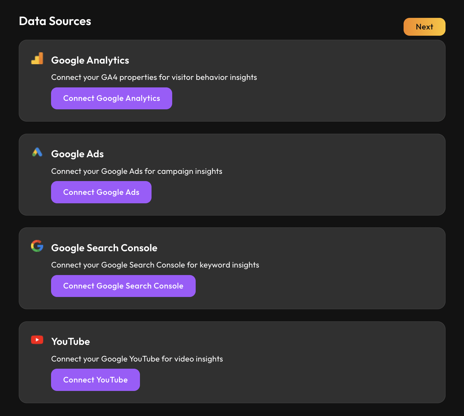
Task: Click the Google Search Console title
Action: click(104, 248)
